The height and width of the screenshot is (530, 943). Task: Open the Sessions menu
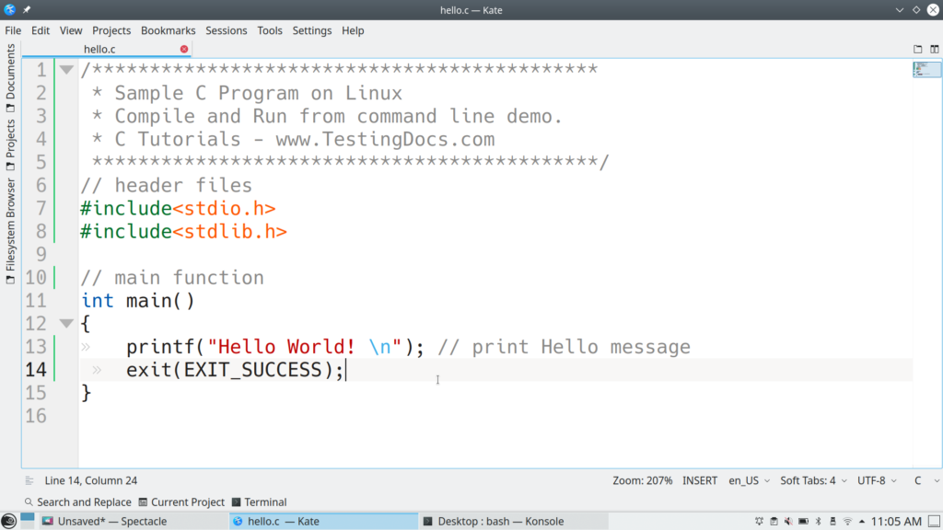[226, 30]
